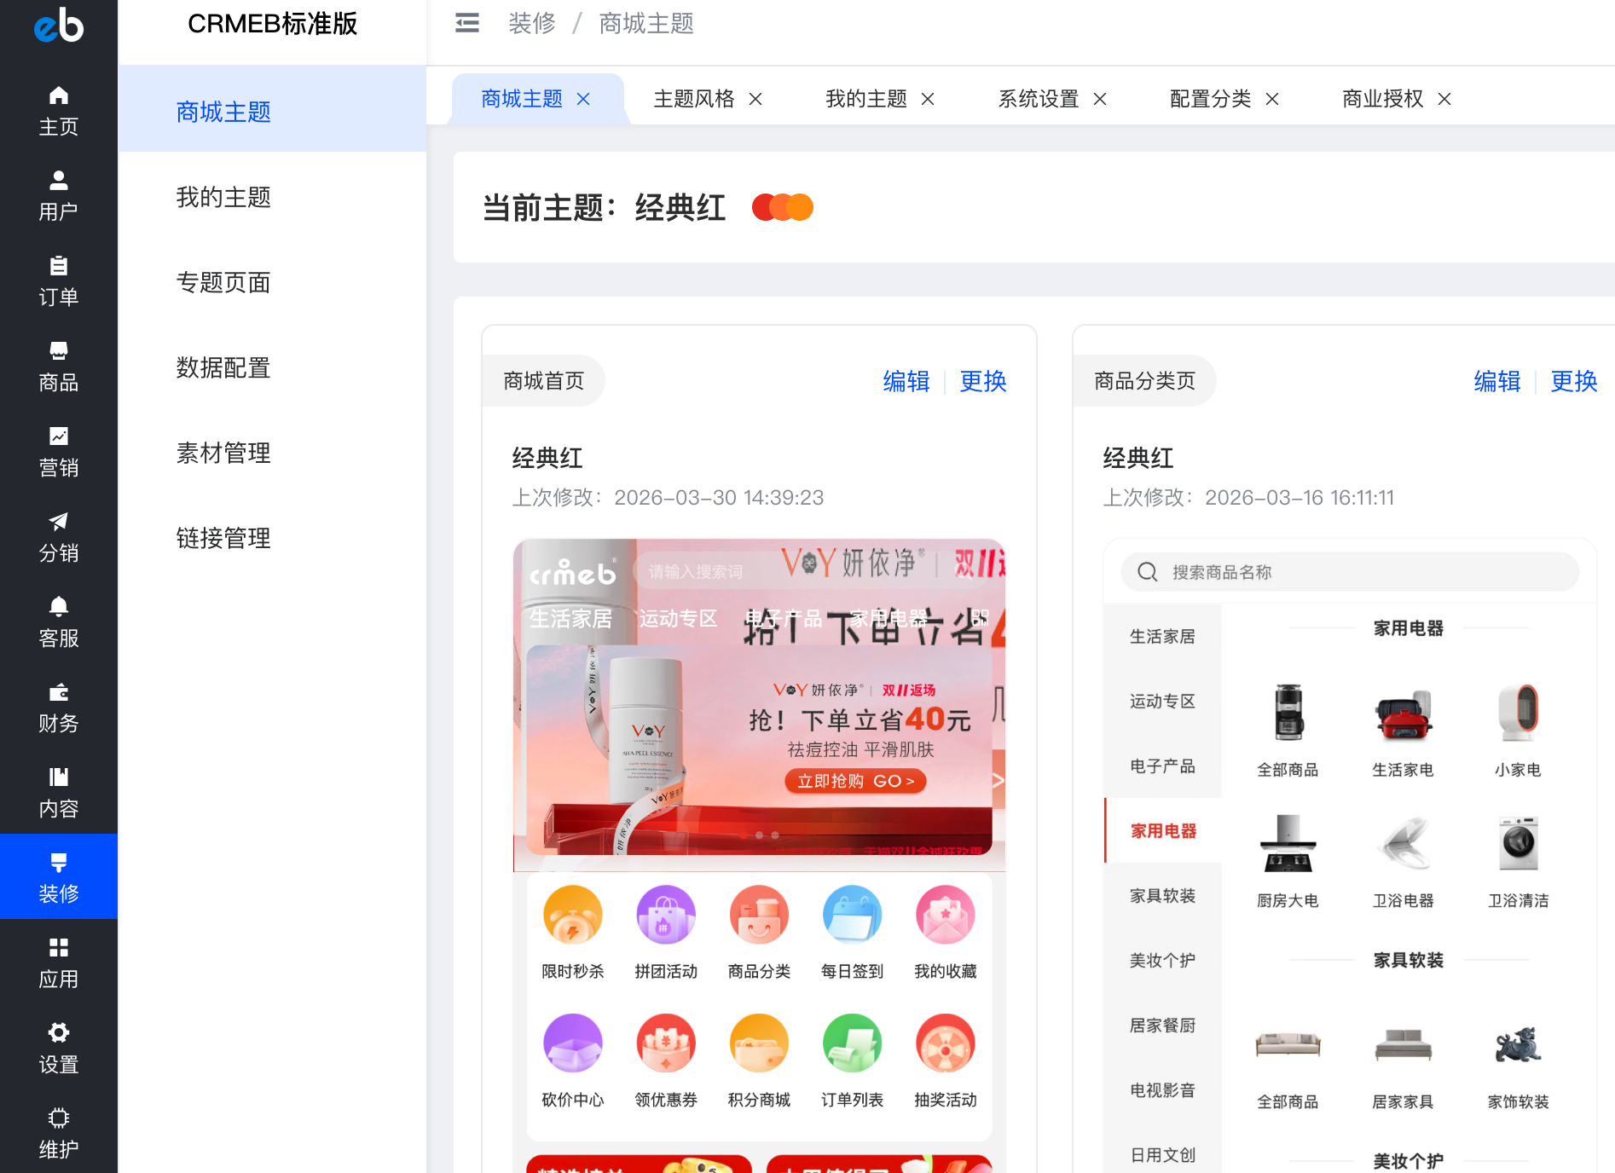
Task: Click the 积分商城 icon in preview
Action: pyautogui.click(x=759, y=1043)
